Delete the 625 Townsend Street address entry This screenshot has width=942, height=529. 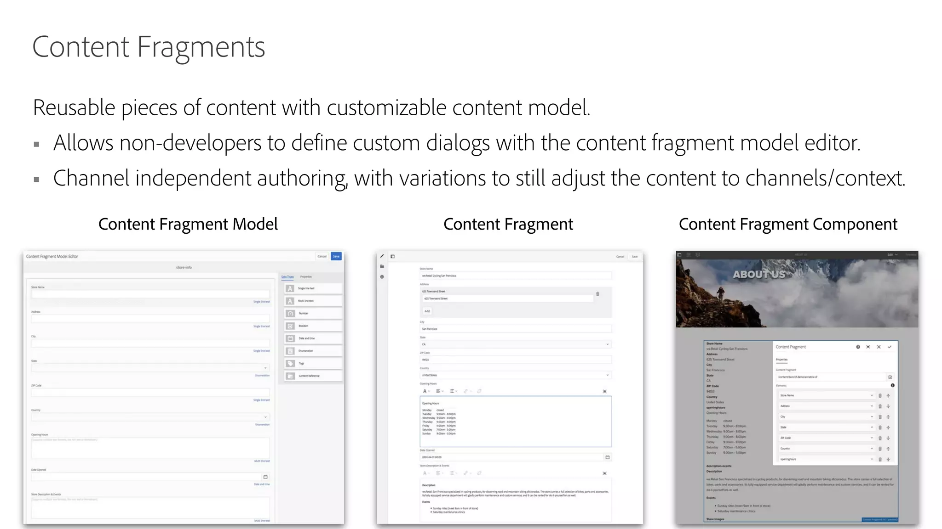tap(597, 294)
